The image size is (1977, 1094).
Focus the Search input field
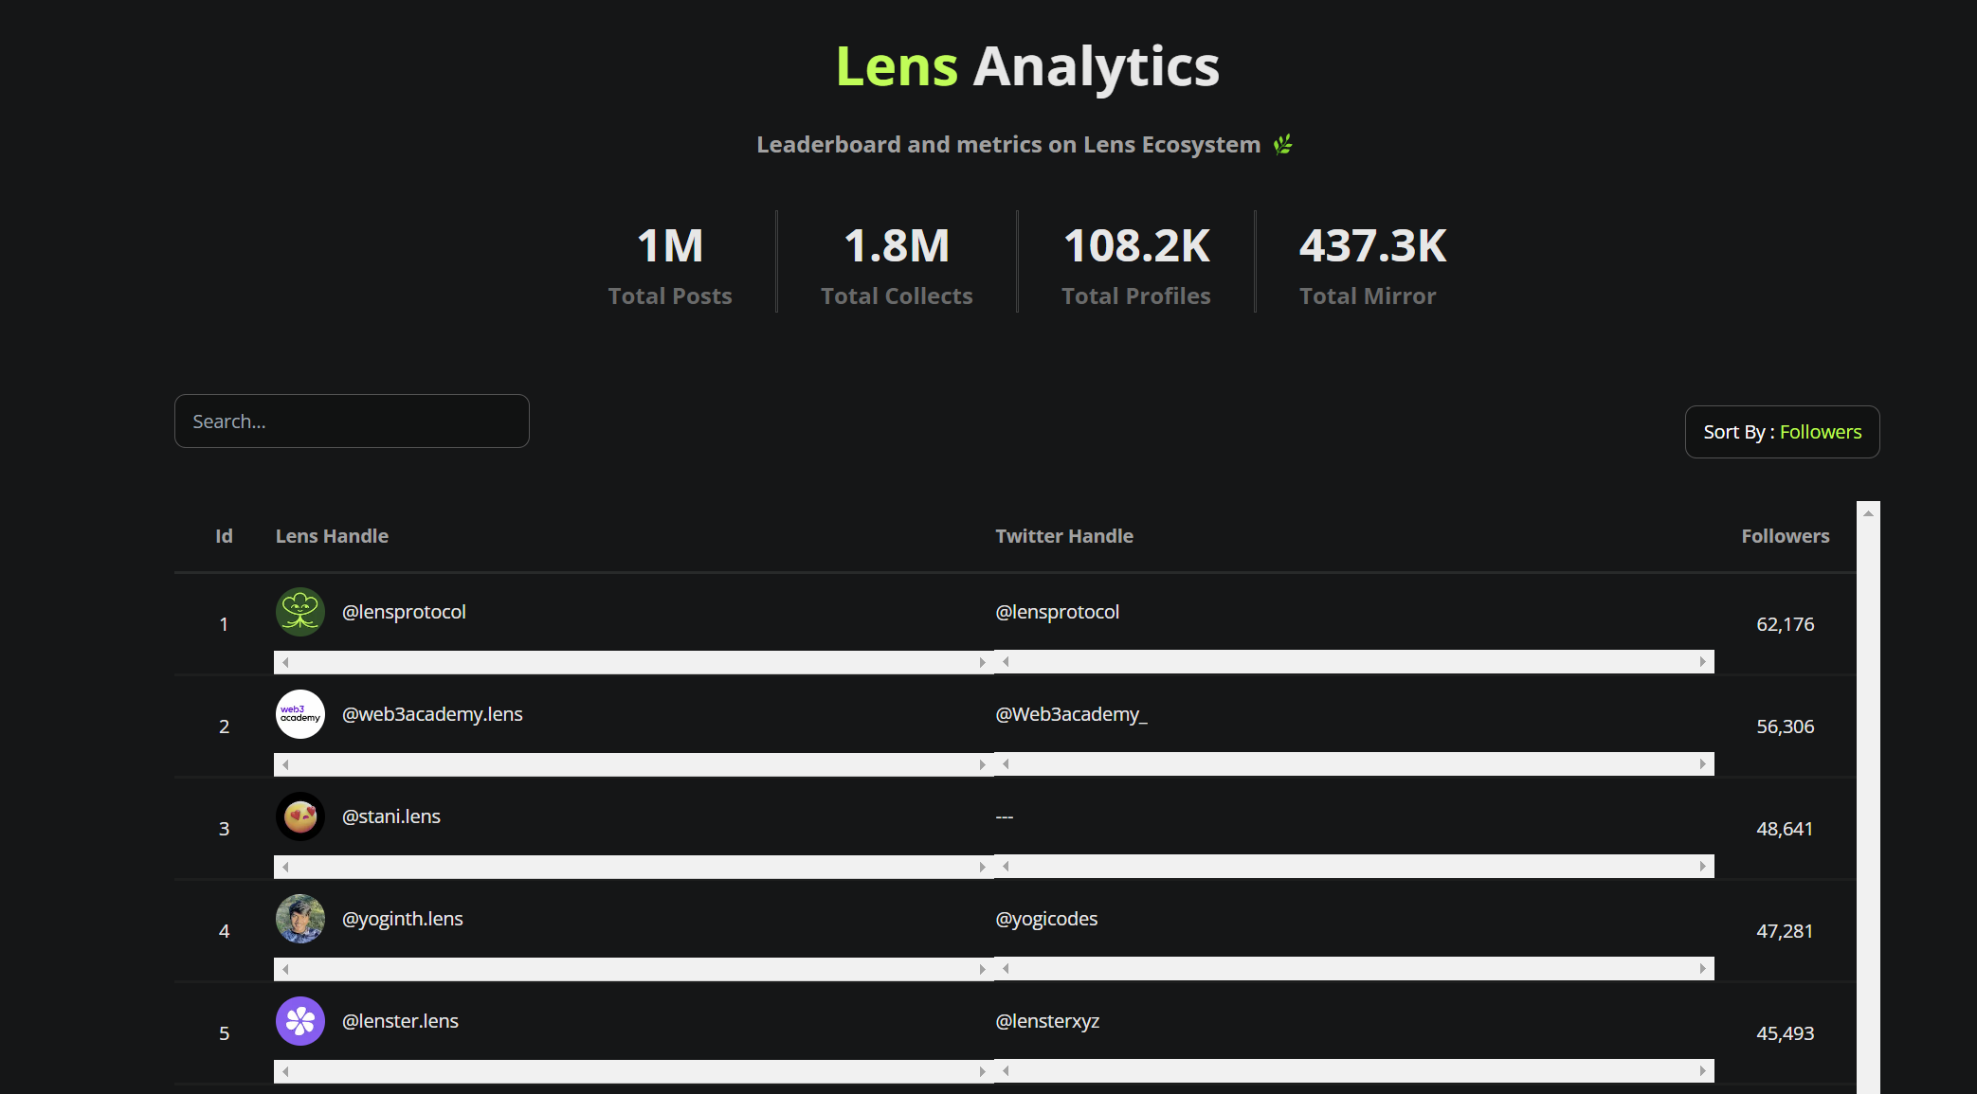coord(352,421)
